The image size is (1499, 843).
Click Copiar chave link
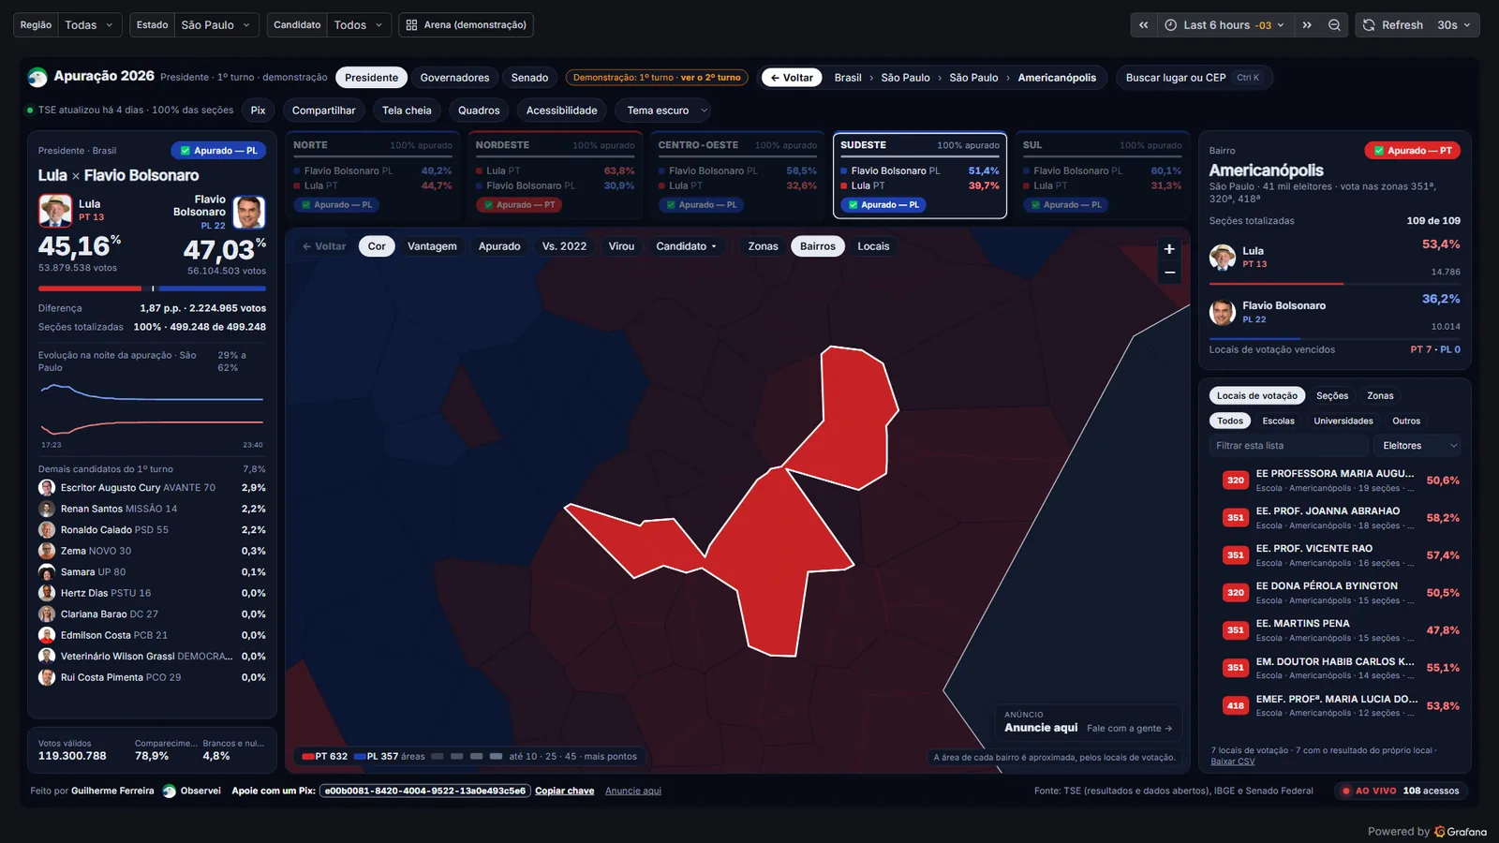coord(564,791)
